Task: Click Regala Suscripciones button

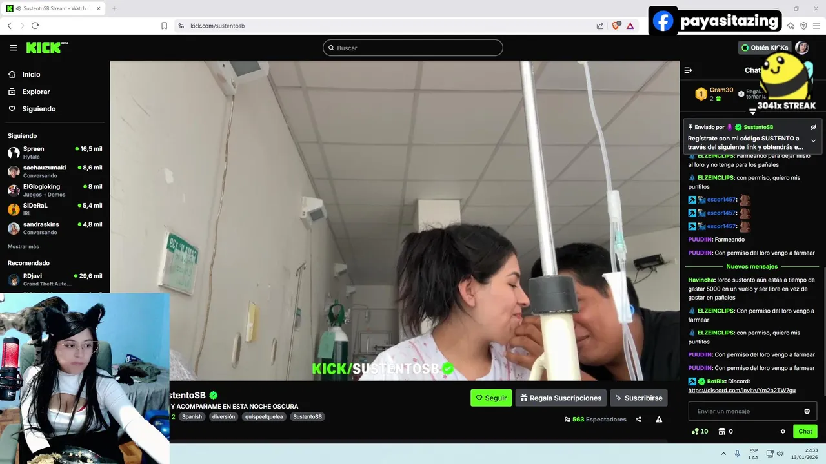Action: click(x=561, y=398)
